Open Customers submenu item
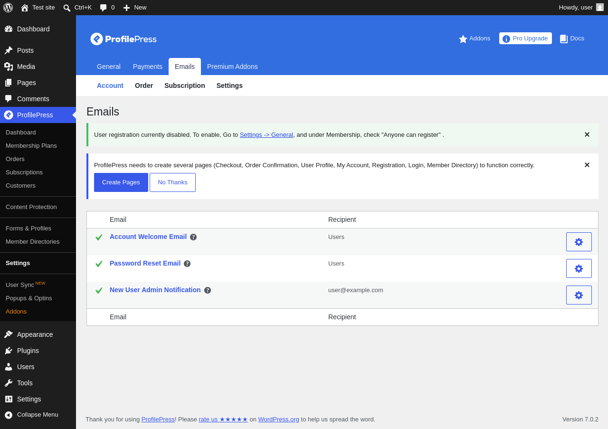Viewport: 608px width, 429px height. [x=38, y=186]
